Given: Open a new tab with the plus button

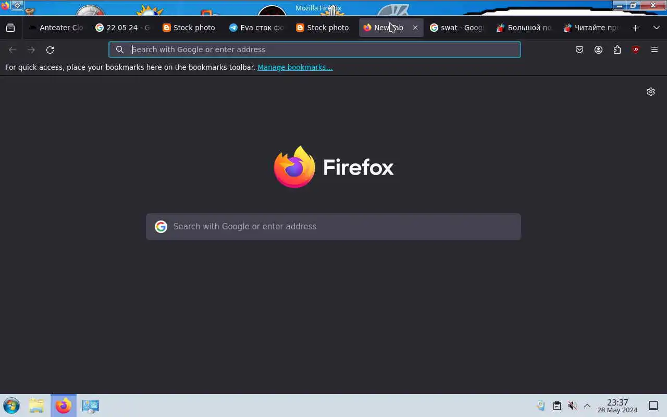Looking at the screenshot, I should click(x=635, y=28).
